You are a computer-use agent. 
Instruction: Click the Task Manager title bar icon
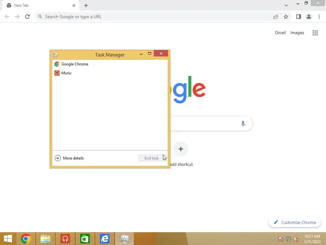pos(55,55)
